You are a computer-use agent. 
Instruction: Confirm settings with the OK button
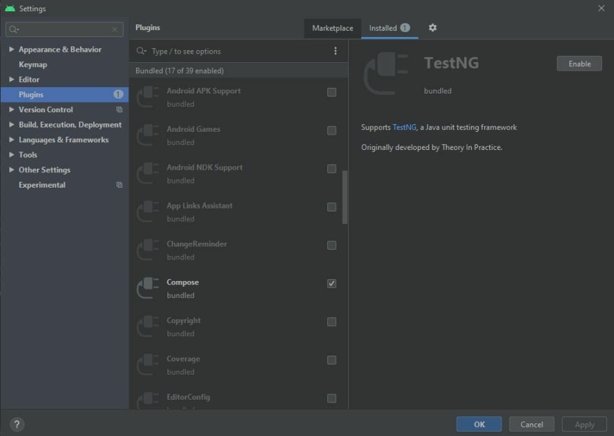tap(479, 424)
